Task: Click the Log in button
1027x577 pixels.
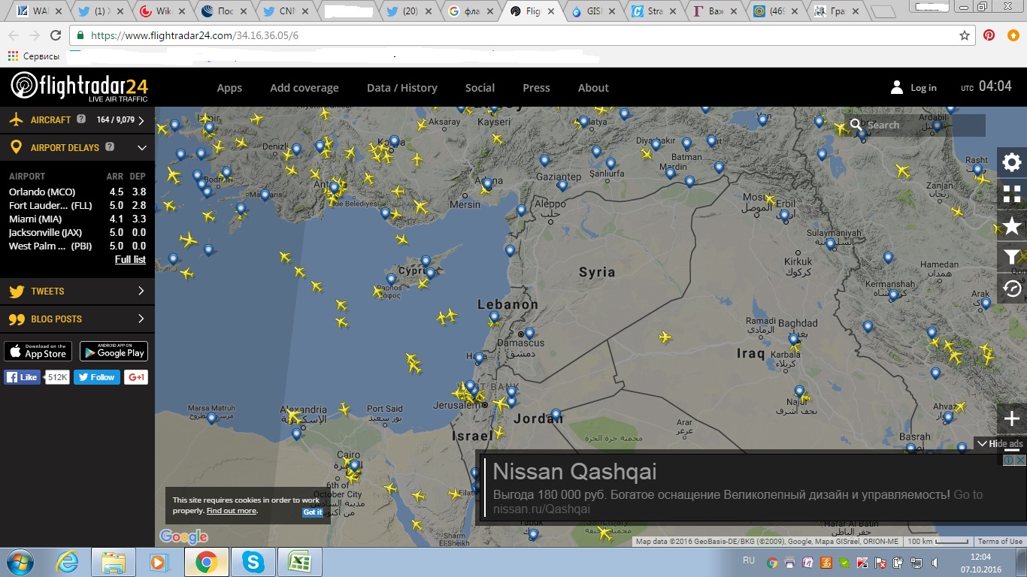Action: 914,88
